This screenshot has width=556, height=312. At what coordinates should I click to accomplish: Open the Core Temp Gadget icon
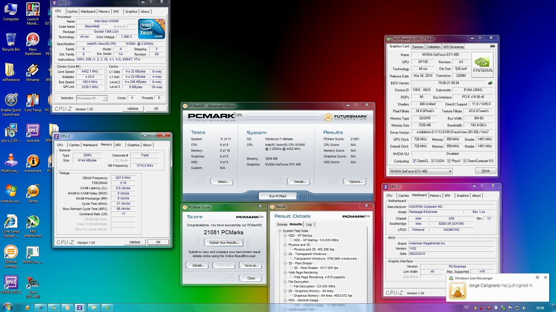11,226
